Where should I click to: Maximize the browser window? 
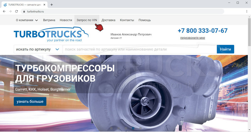(x=238, y=3)
